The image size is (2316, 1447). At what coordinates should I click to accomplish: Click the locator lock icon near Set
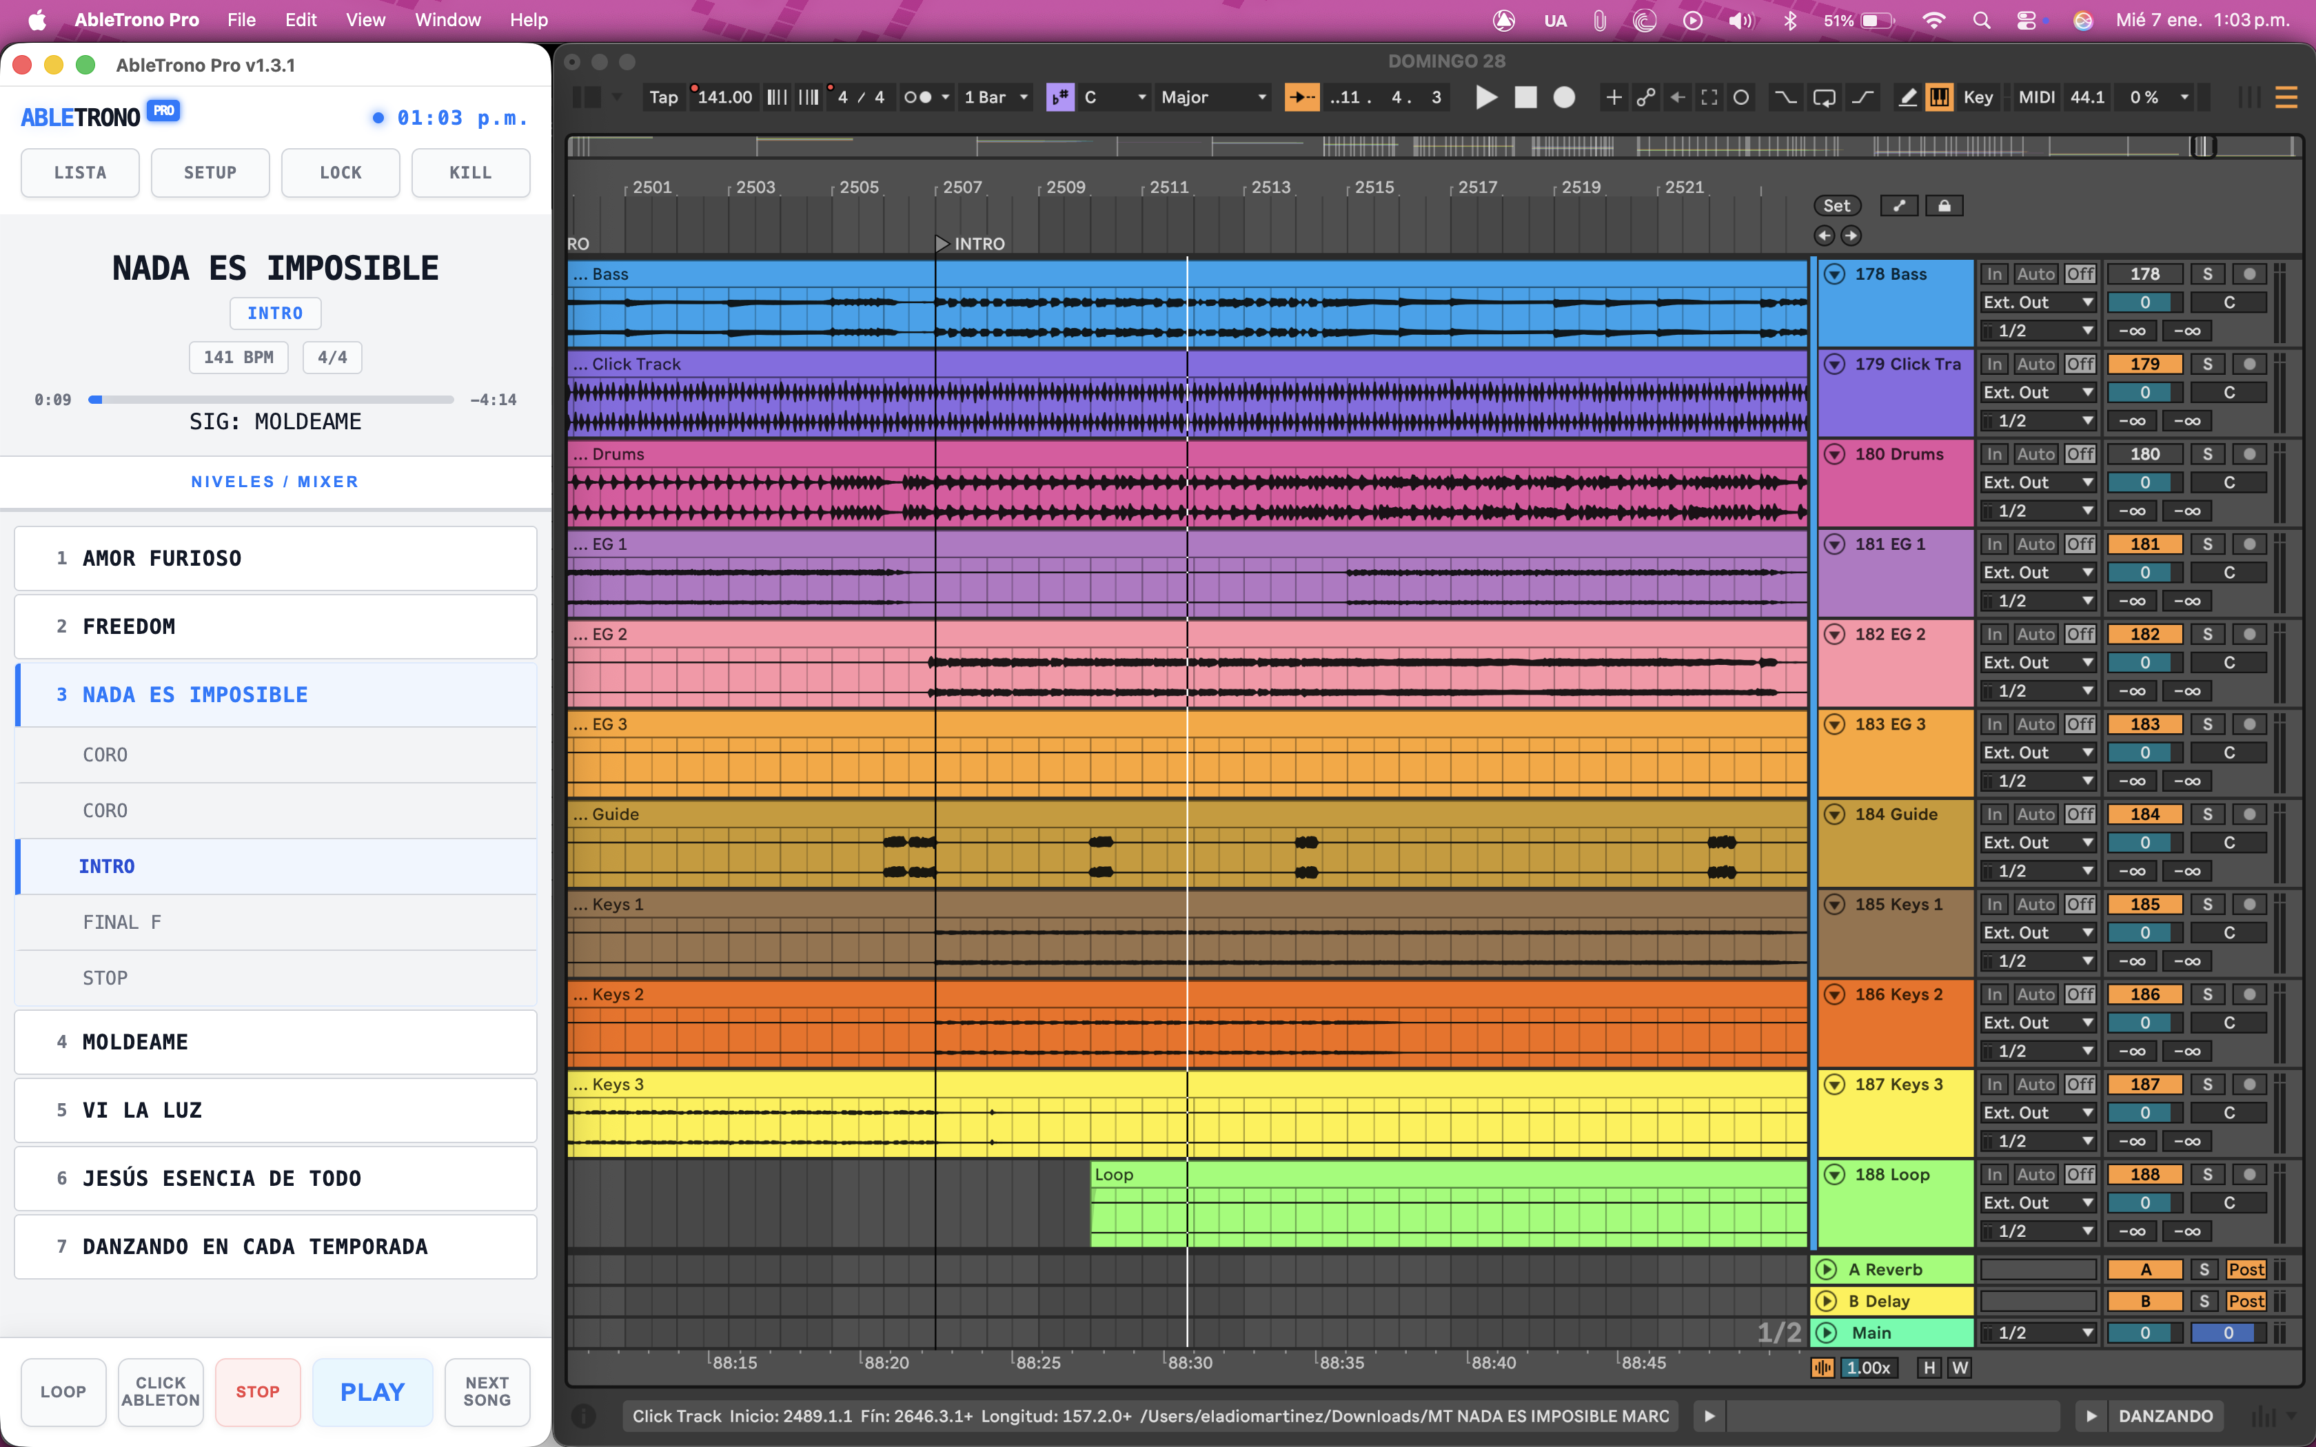pos(1944,206)
